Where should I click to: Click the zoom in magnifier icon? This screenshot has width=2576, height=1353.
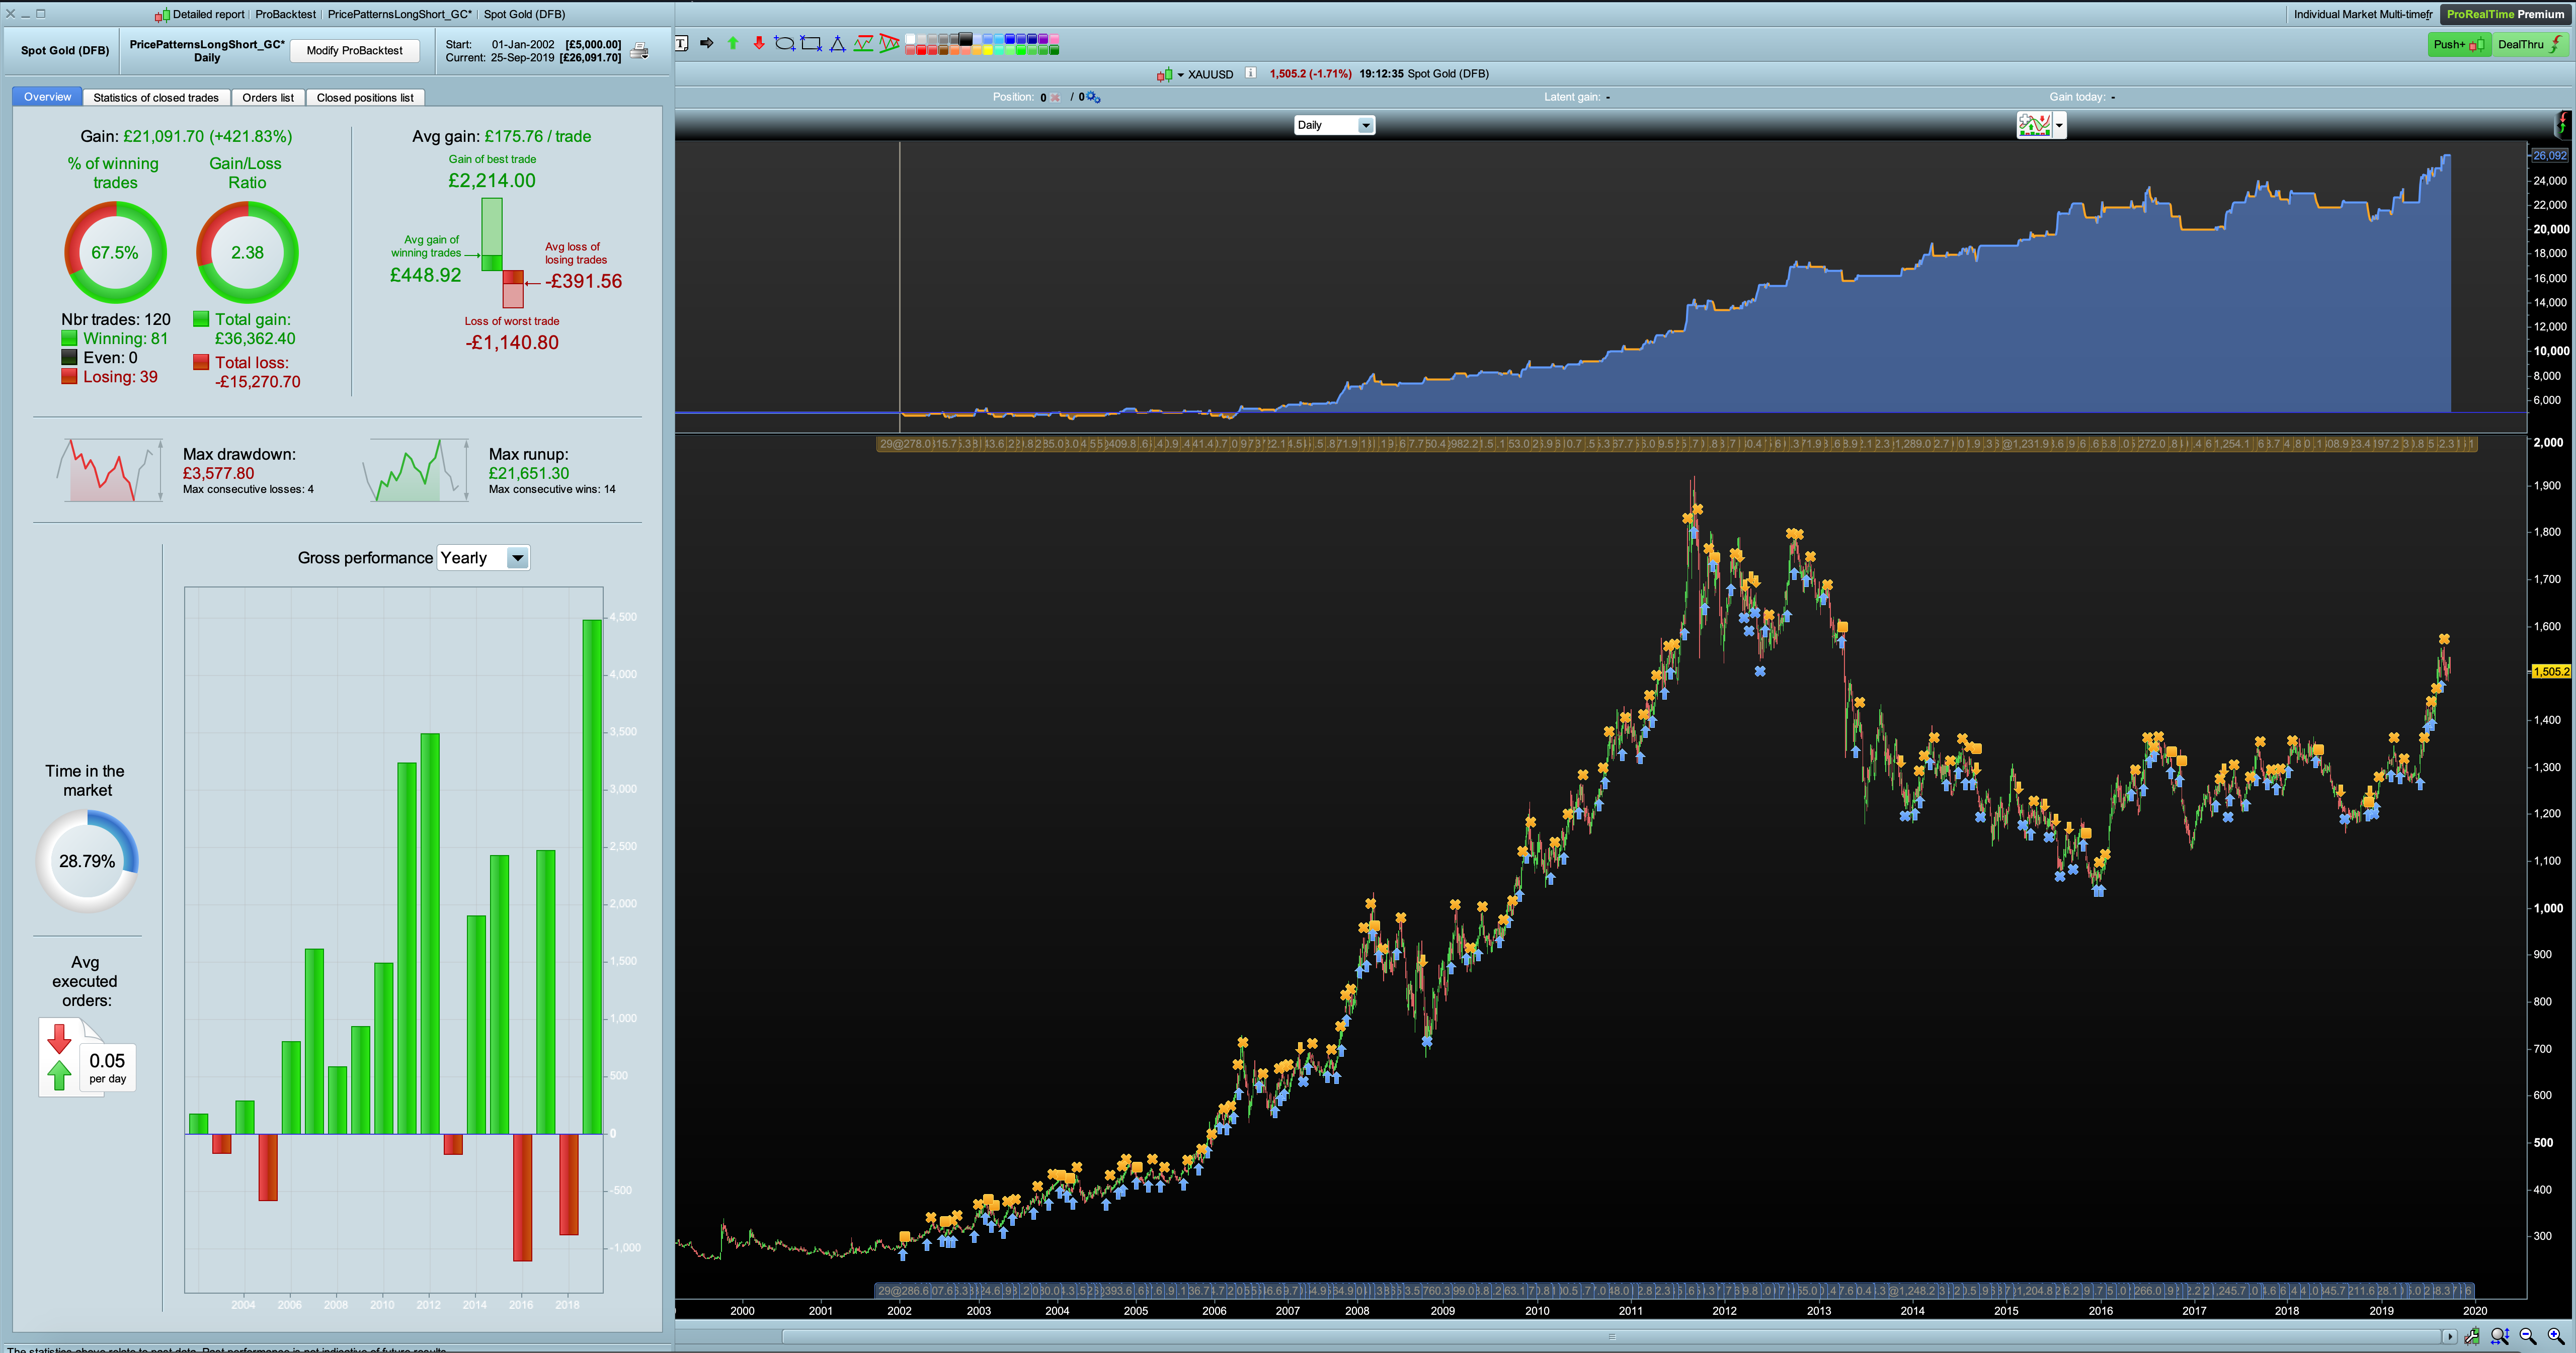[x=2555, y=1335]
